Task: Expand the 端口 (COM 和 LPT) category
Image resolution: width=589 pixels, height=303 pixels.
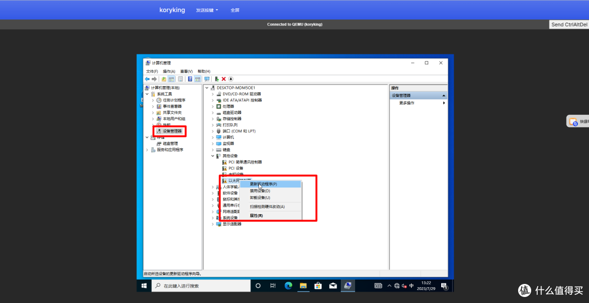Action: [213, 131]
